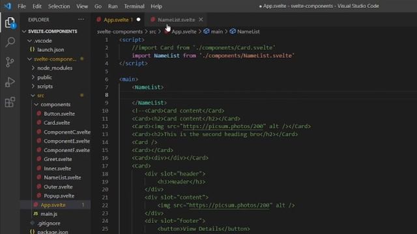Follow picsum.photos link on line 12

223,126
